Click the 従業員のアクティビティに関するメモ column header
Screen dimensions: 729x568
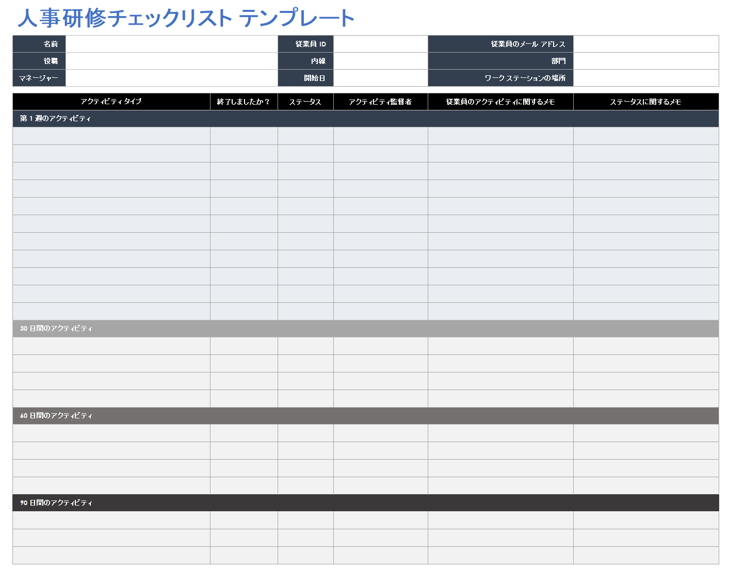pos(501,102)
